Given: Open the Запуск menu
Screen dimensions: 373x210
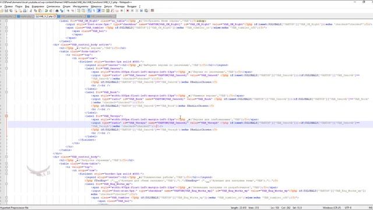Looking at the screenshot, I should pyautogui.click(x=108, y=6).
